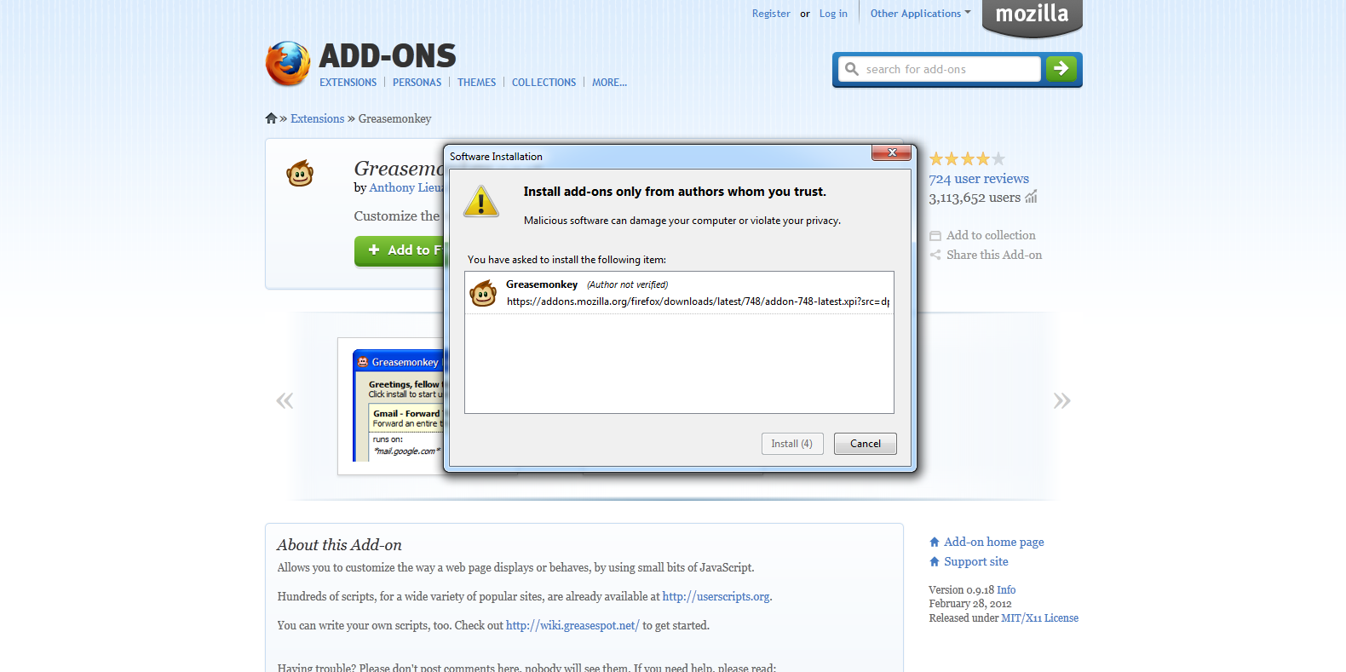
Task: Visit the userscripts.org link
Action: (716, 597)
